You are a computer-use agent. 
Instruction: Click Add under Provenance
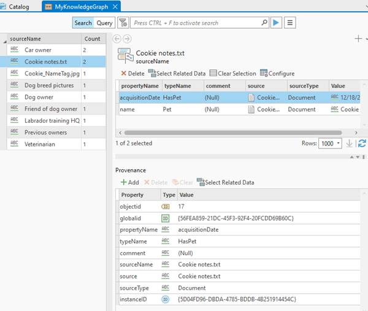[x=129, y=182]
